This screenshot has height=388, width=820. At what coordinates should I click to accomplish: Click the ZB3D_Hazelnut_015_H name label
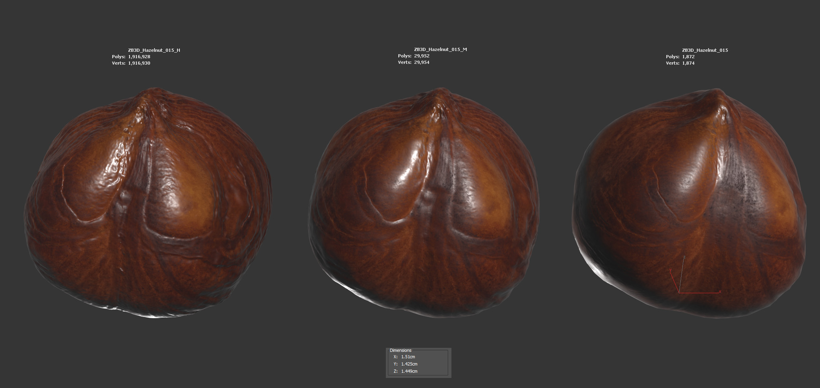coord(154,50)
